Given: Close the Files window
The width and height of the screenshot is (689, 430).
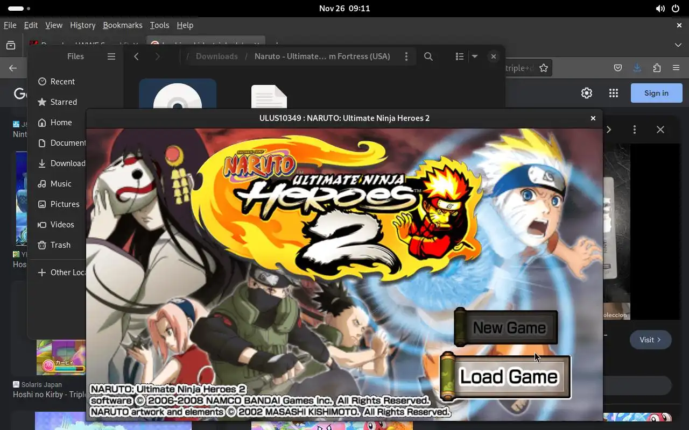Looking at the screenshot, I should coord(493,56).
